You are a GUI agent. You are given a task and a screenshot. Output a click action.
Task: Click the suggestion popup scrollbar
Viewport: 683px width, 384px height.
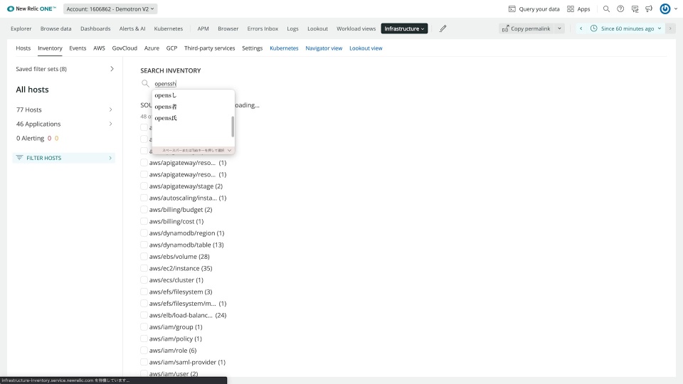point(233,127)
